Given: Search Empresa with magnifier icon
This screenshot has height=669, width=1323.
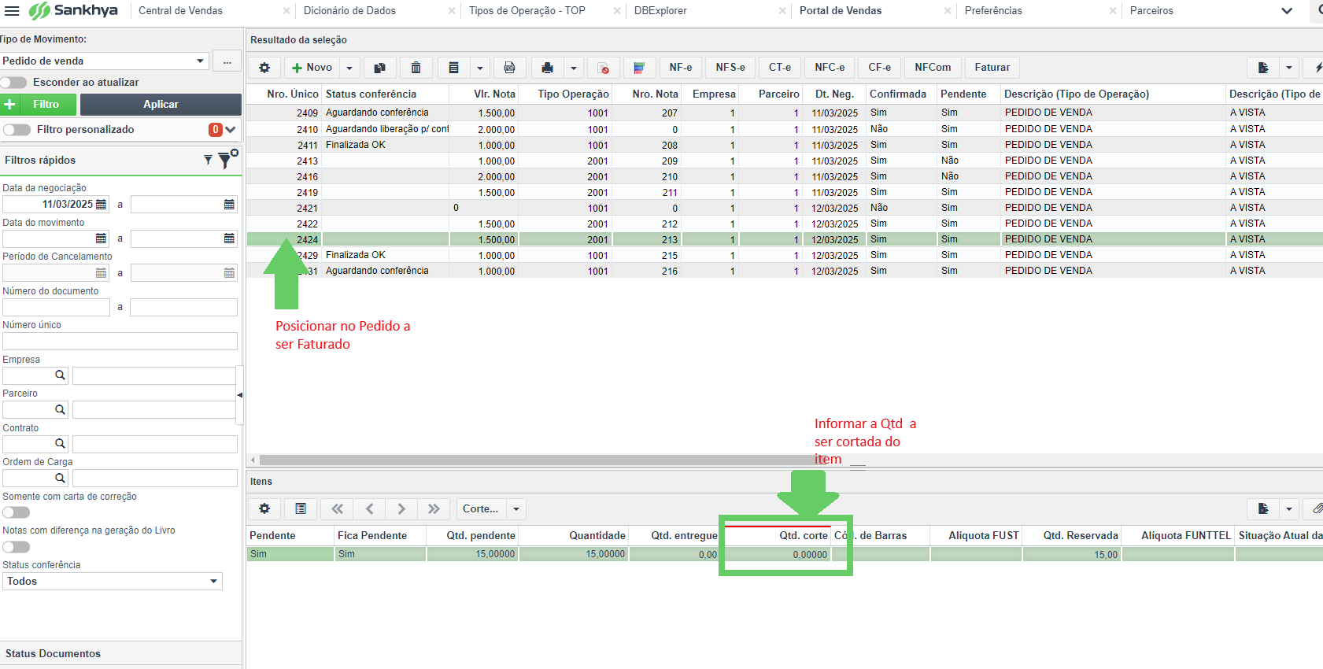Looking at the screenshot, I should 60,375.
